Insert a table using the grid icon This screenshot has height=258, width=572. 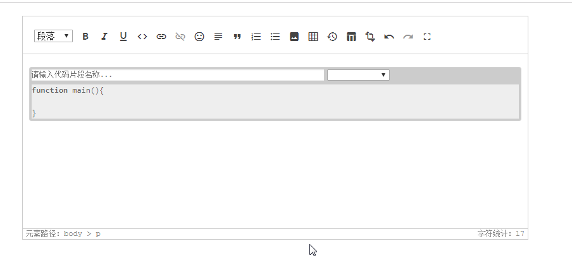(x=313, y=37)
